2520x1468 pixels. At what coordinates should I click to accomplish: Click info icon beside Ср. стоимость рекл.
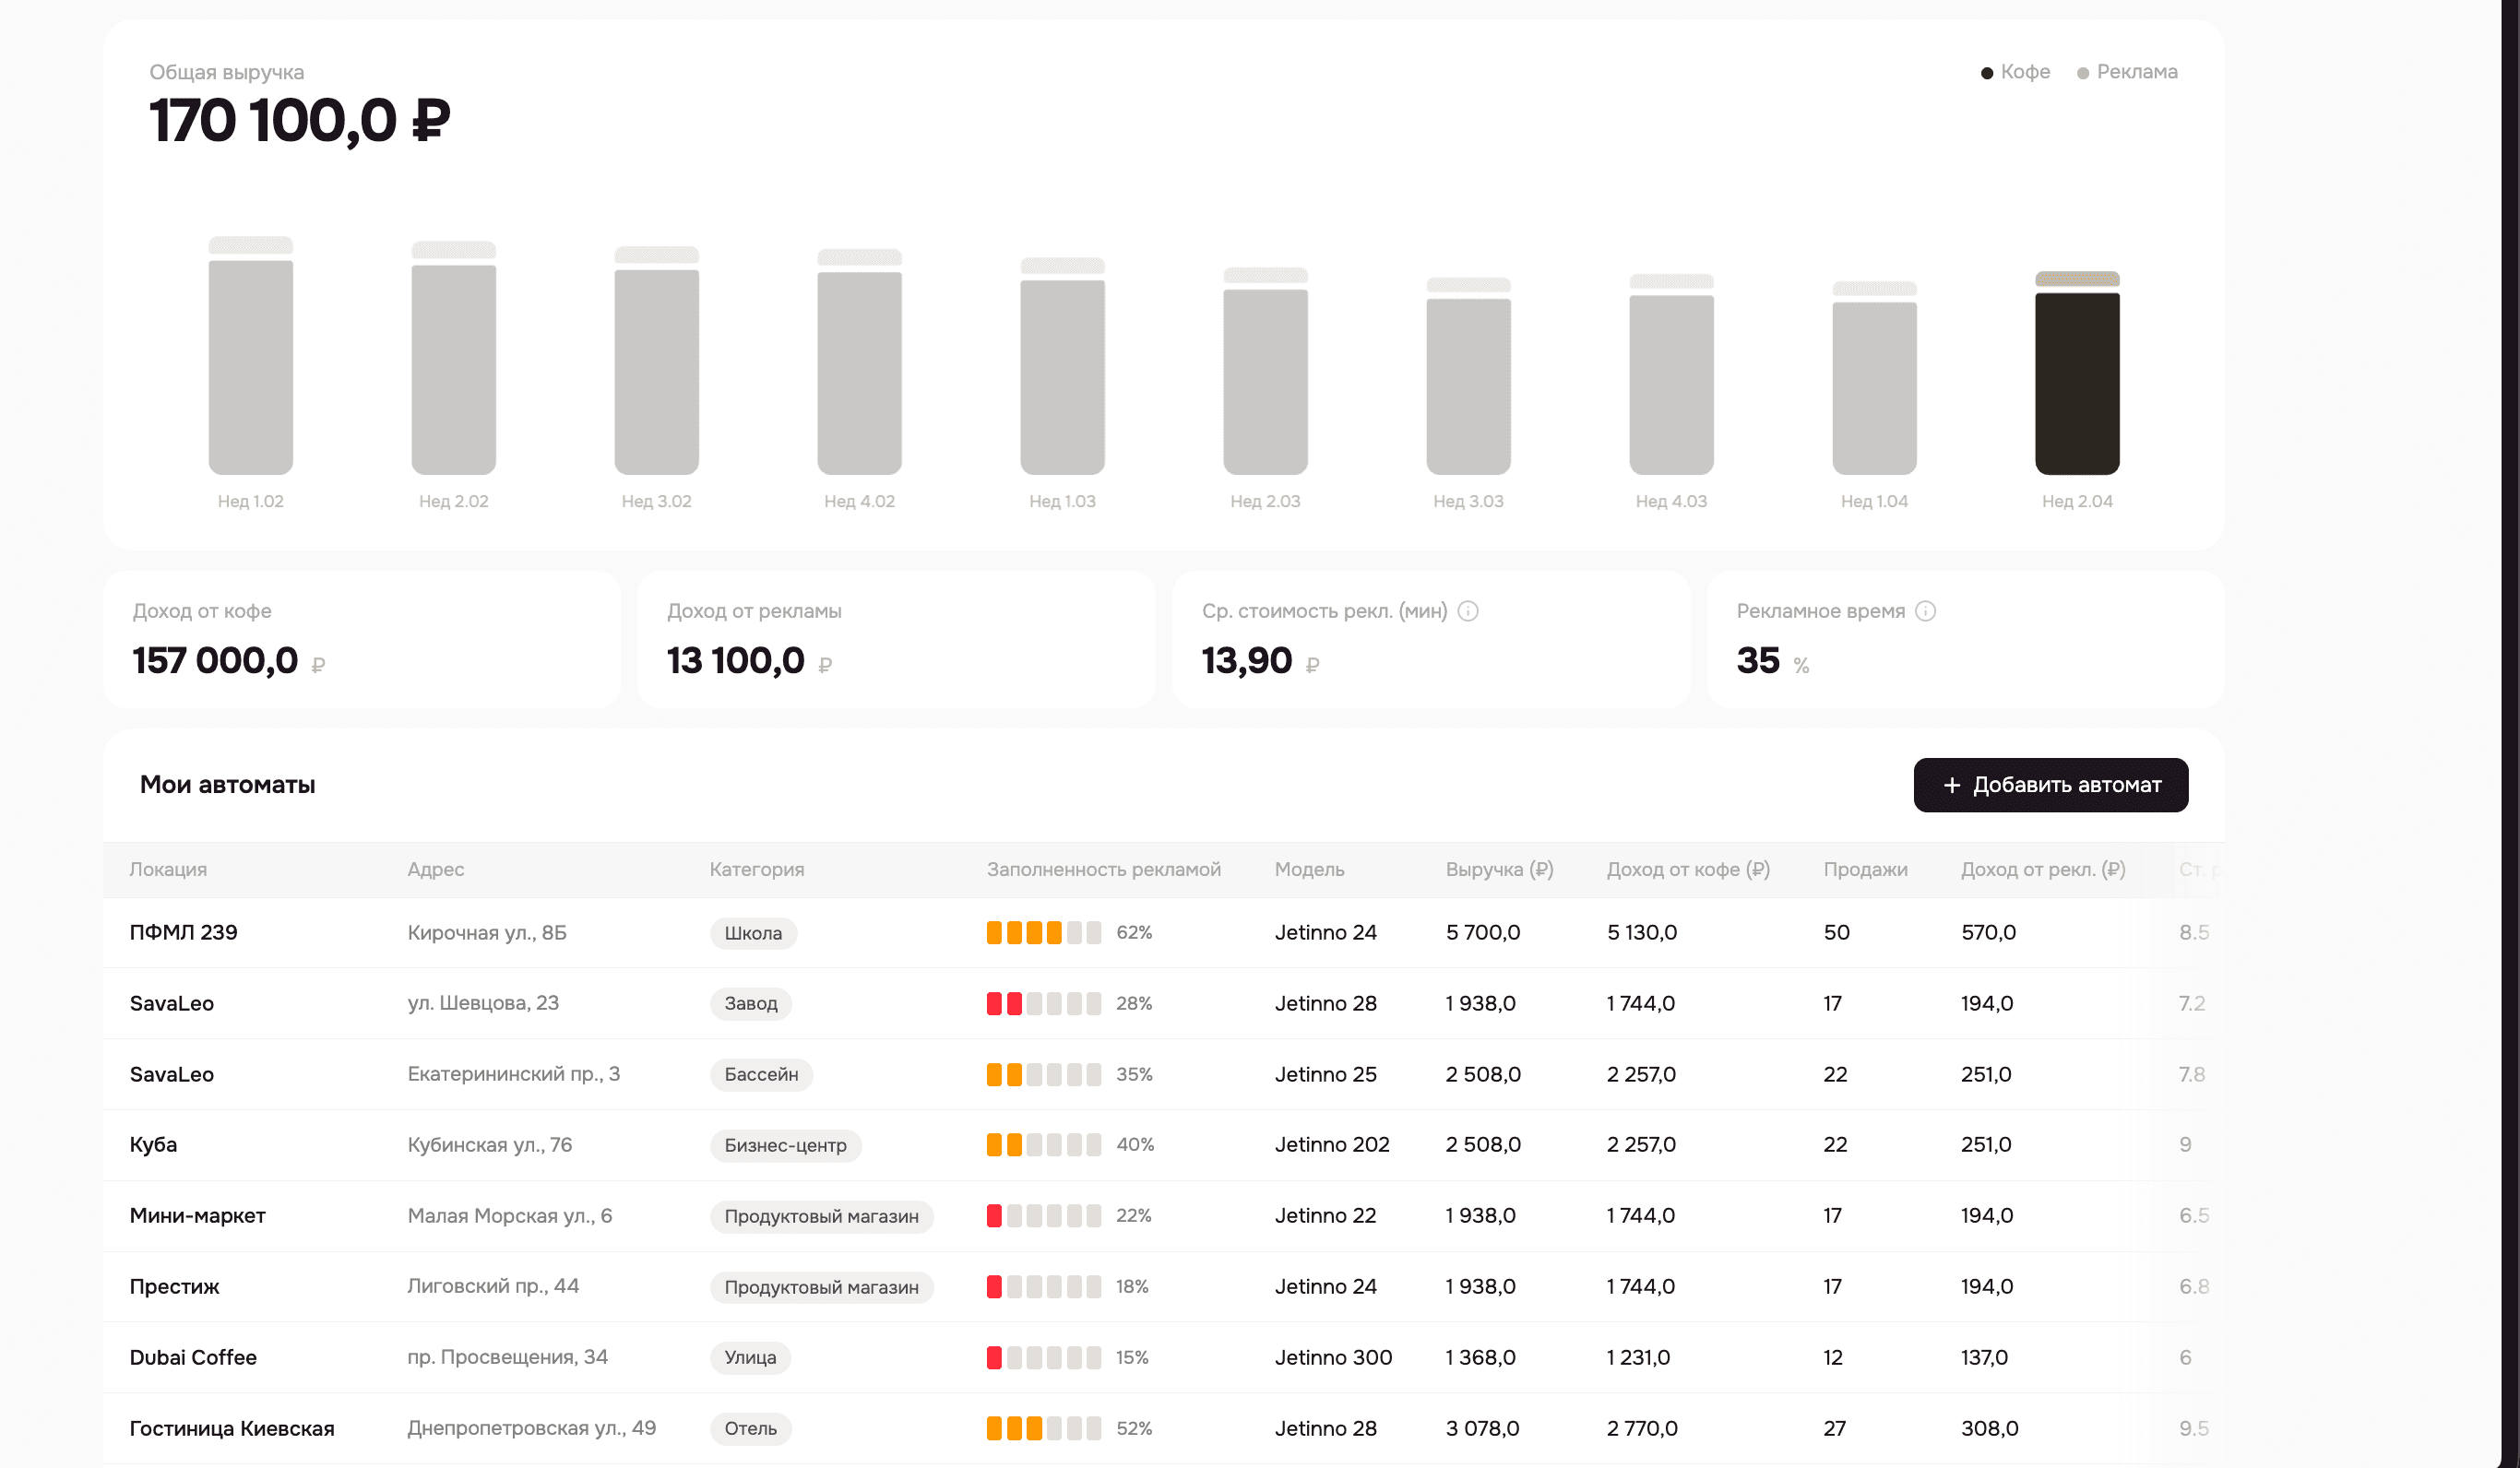pyautogui.click(x=1467, y=611)
